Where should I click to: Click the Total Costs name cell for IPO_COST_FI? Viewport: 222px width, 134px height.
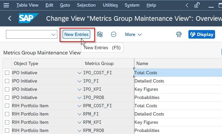(x=178, y=73)
